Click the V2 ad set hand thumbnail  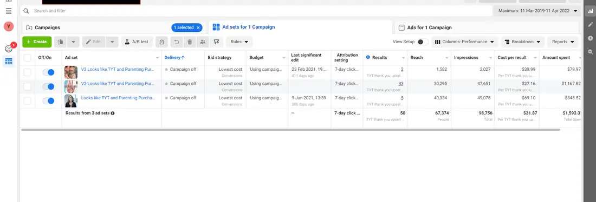(x=70, y=86)
